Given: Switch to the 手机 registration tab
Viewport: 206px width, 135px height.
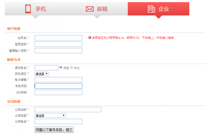Looking at the screenshot, I should (36, 9).
